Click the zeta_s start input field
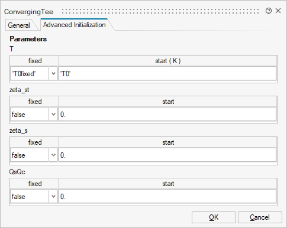The width and height of the screenshot is (287, 228). click(167, 155)
